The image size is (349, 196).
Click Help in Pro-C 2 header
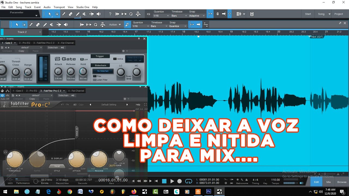point(138,105)
